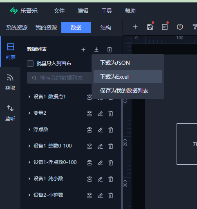Click the bind icon for 设备1-纯小数
Screen dimensions: 197x209
point(90,179)
